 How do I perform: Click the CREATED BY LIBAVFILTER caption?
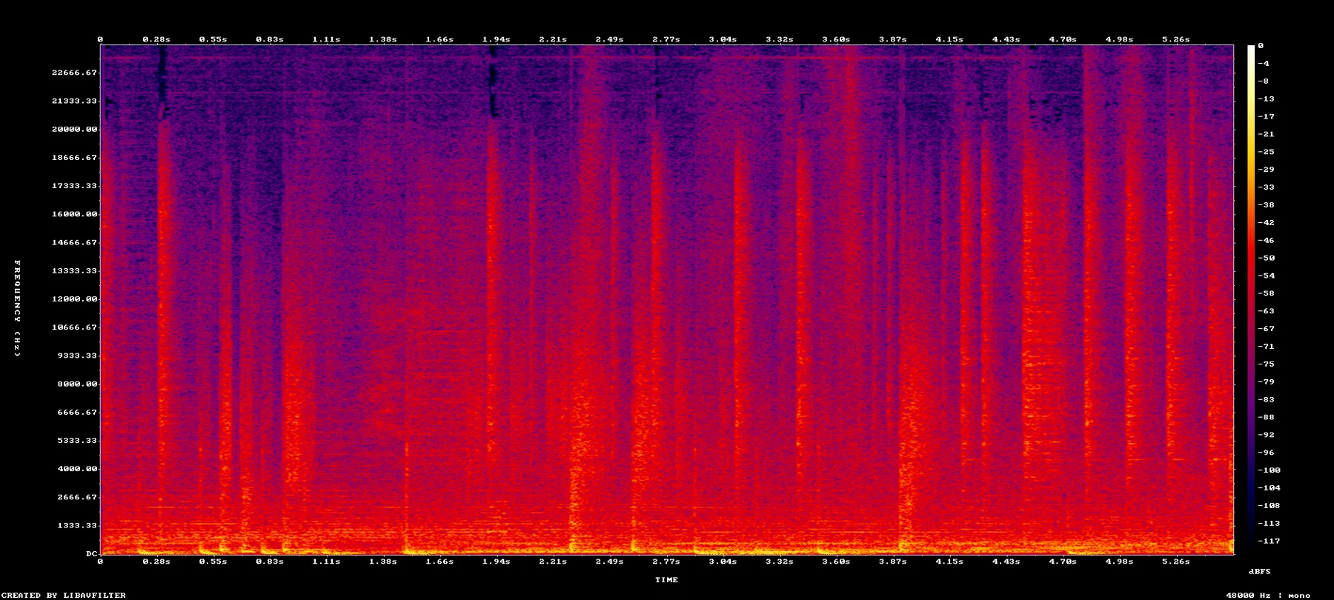click(x=64, y=596)
